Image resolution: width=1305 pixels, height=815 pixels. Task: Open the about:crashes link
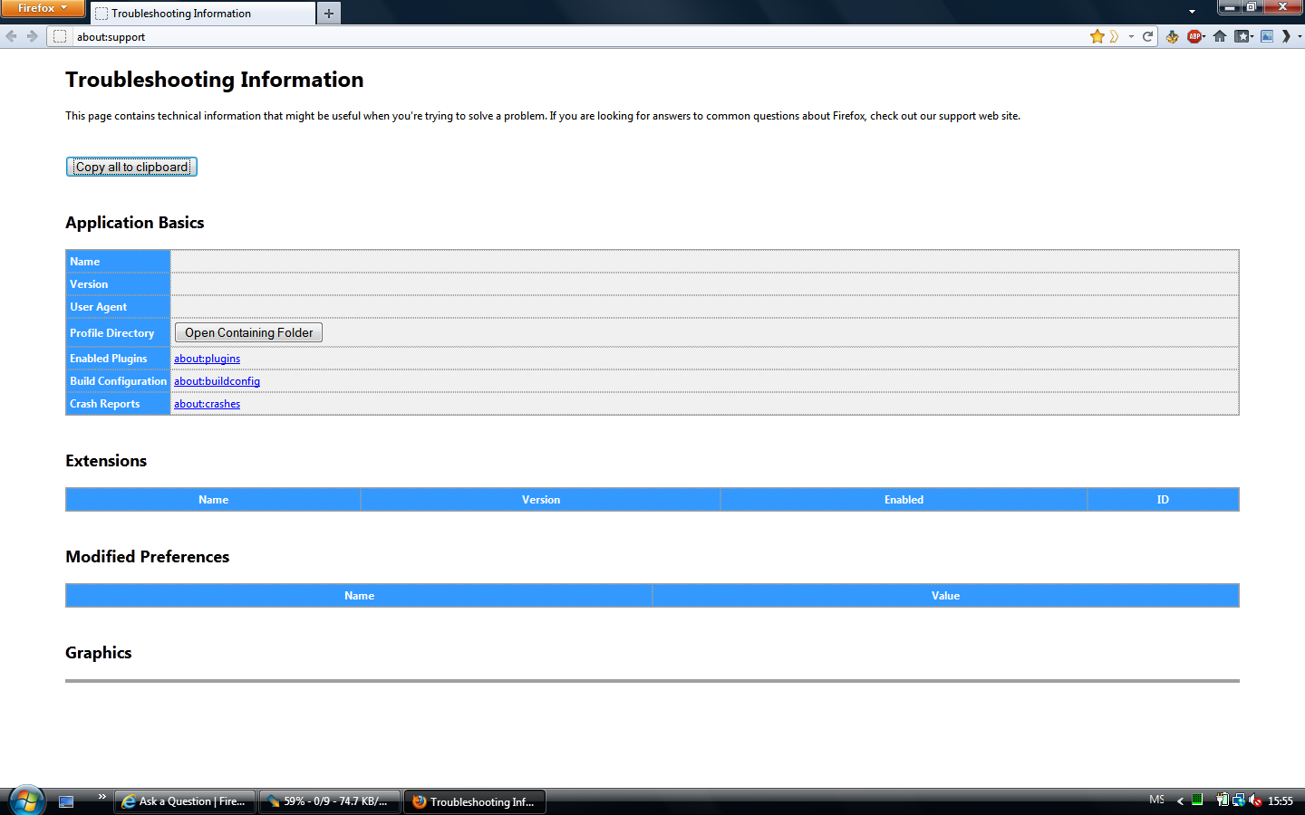click(207, 403)
